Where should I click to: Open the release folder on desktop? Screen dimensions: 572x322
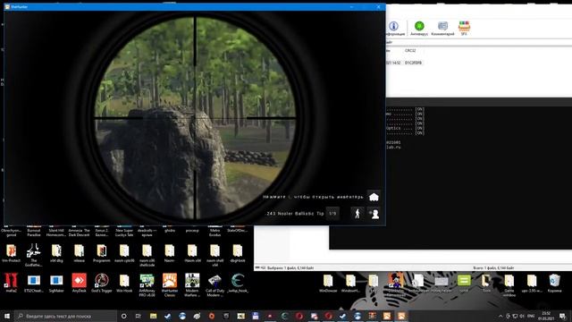click(79, 253)
